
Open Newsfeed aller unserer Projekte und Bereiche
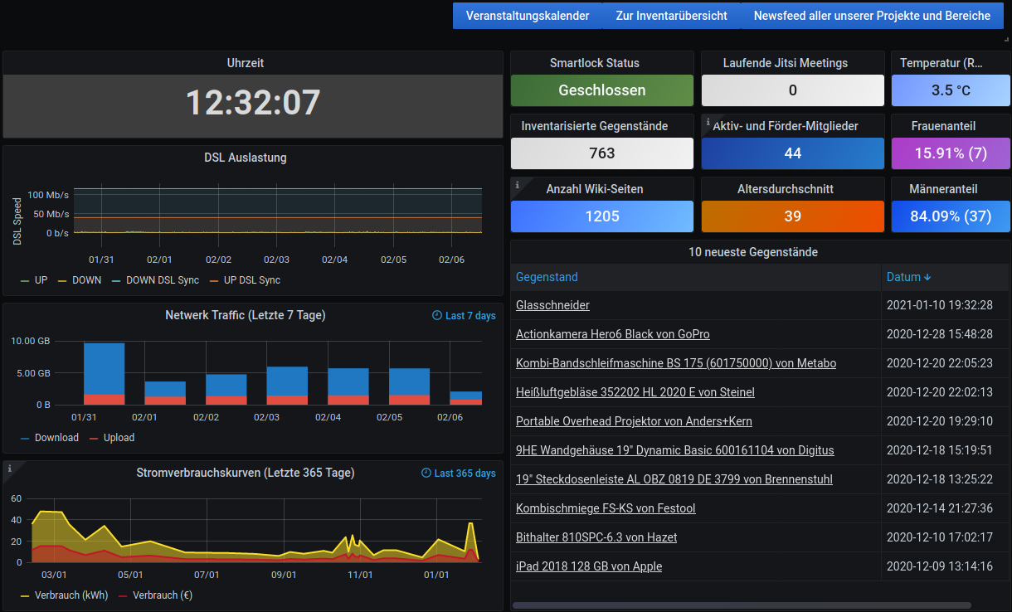[x=872, y=16]
